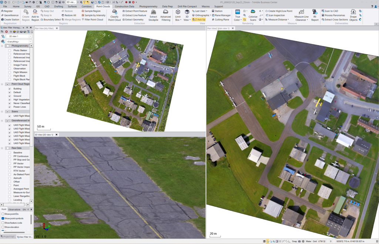379x244 pixels.
Task: Uncheck the Building point cloud region
Action: (x=9, y=89)
